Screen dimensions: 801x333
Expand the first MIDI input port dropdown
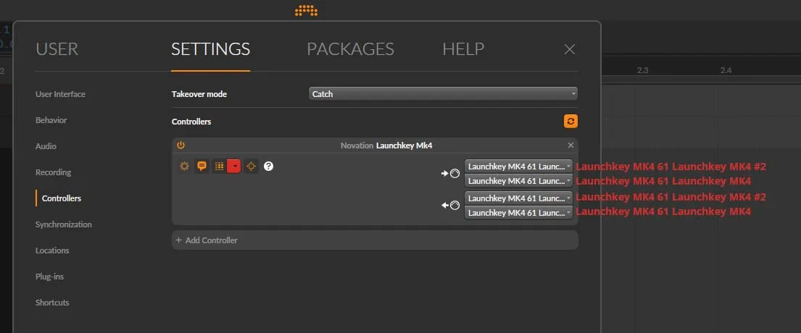[x=518, y=166]
